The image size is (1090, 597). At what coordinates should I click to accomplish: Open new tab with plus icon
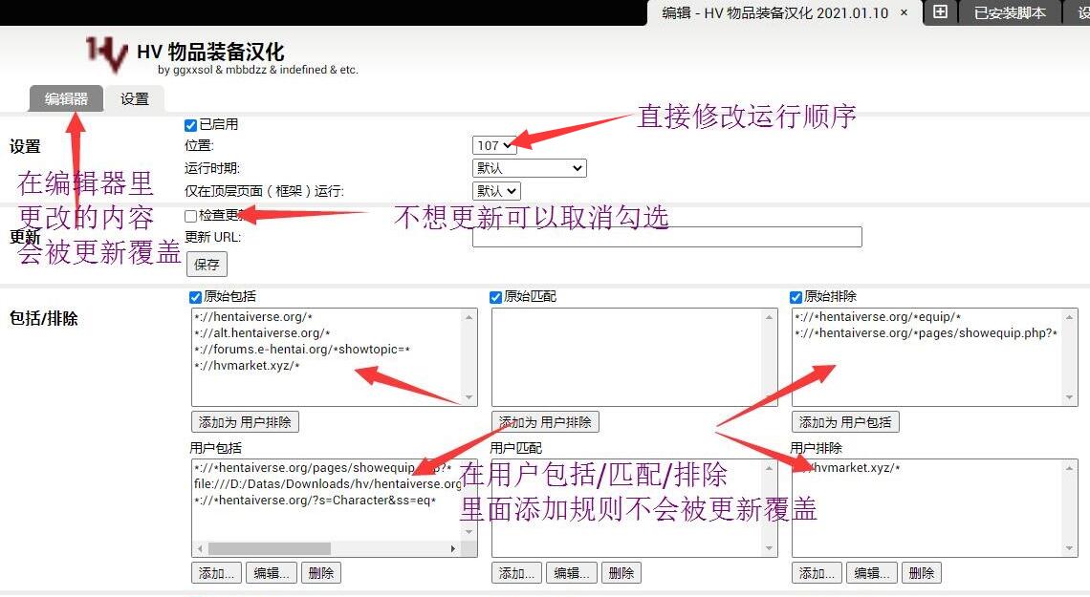940,11
